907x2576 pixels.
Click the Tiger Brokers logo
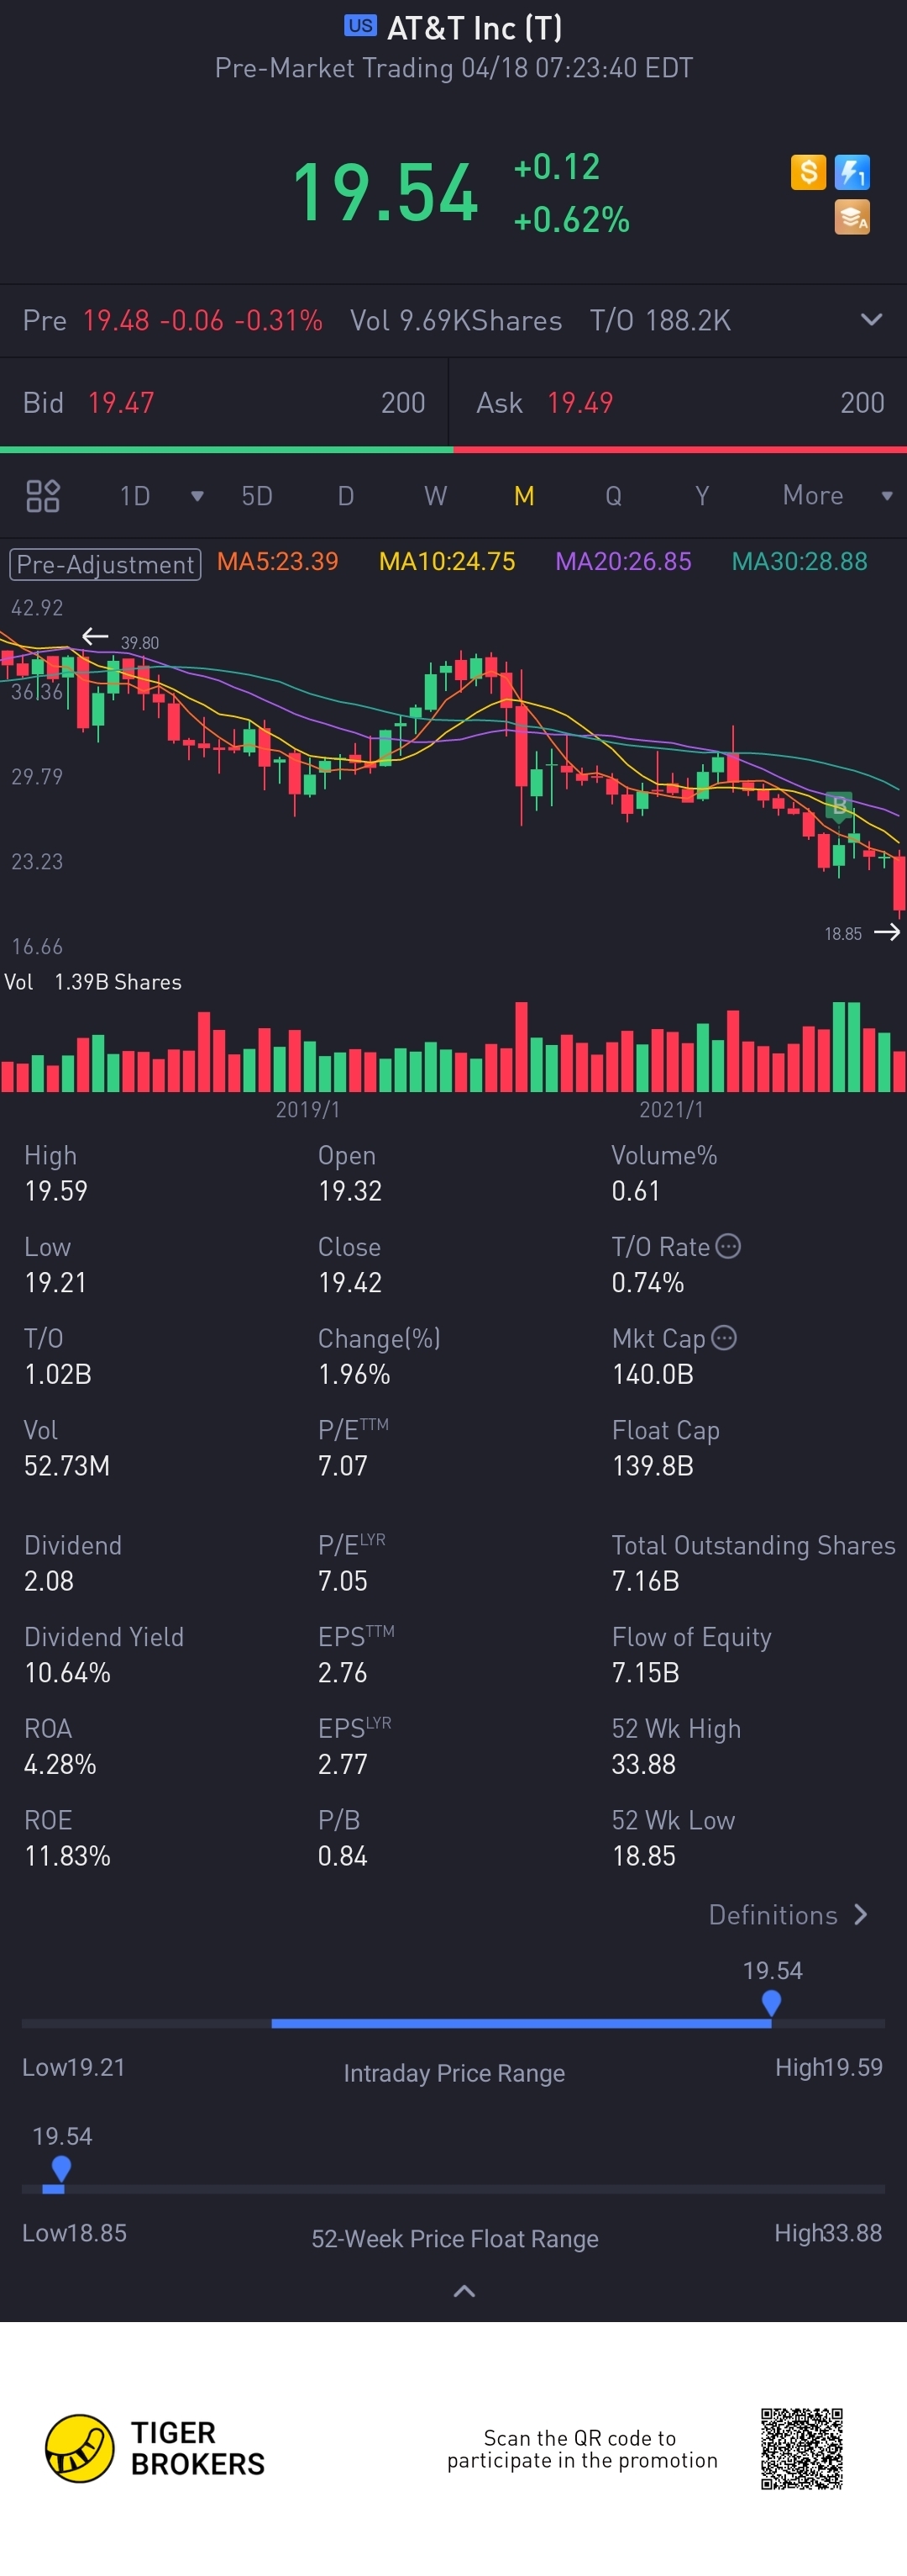80,2448
